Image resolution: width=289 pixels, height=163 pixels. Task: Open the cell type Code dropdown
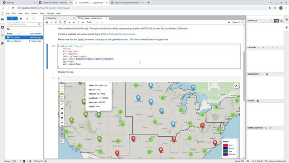(93, 22)
